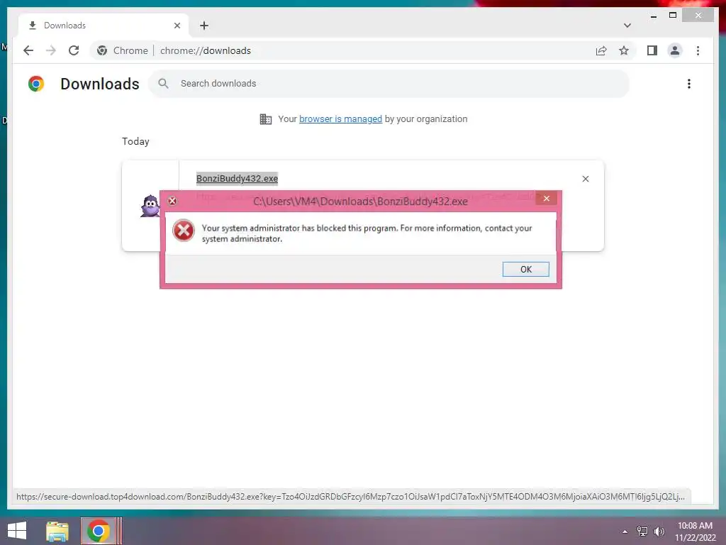The image size is (726, 545).
Task: Open the volume control in system tray
Action: coord(659,531)
